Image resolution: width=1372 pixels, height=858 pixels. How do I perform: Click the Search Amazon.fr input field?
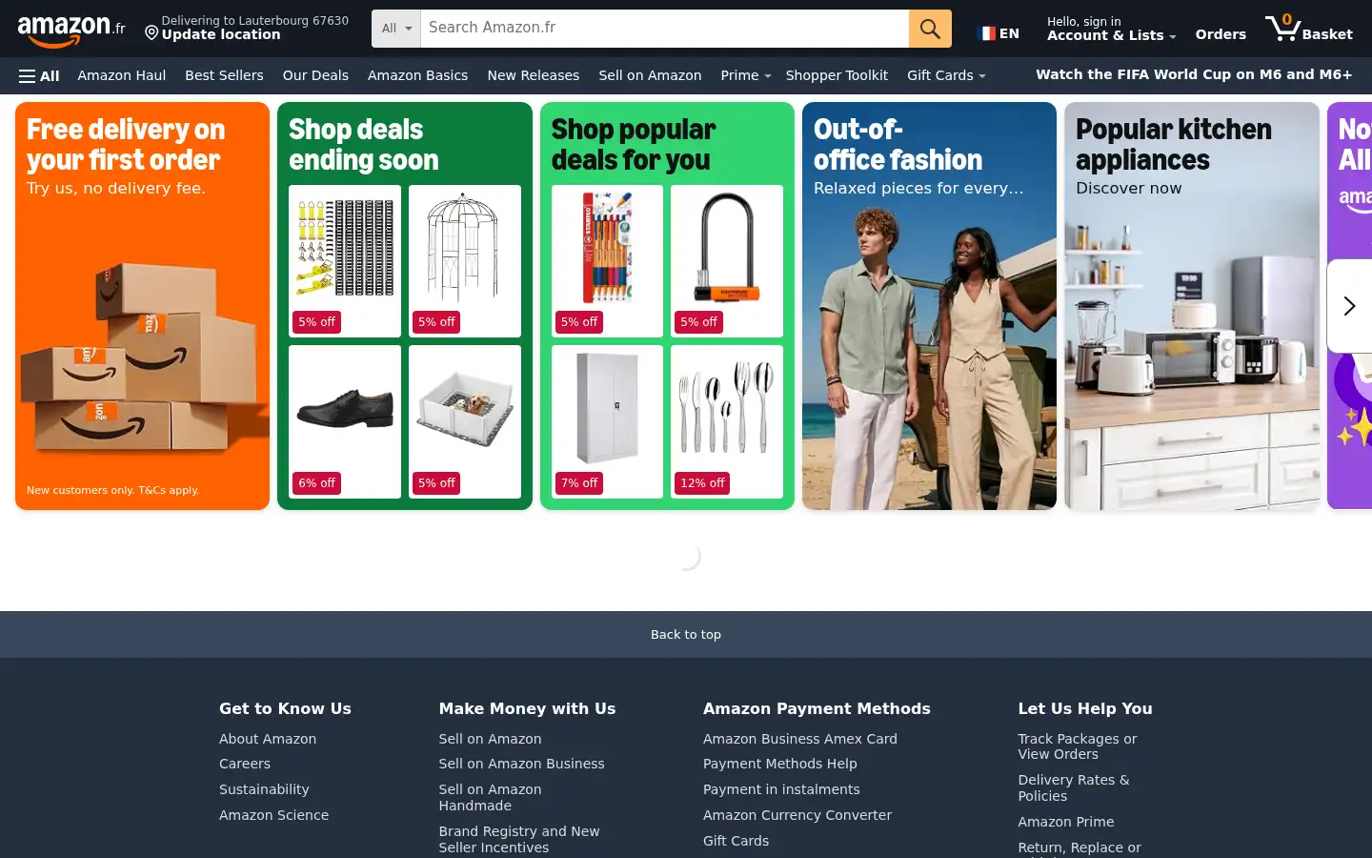coord(664,29)
